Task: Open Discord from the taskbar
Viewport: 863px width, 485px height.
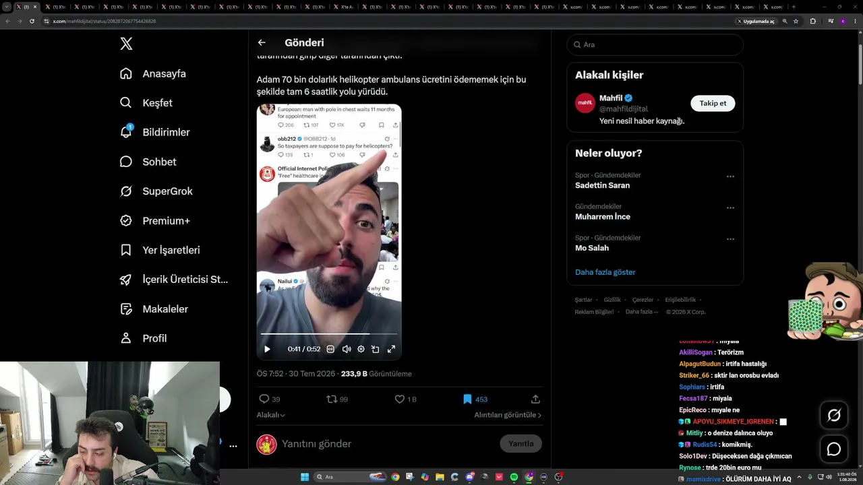Action: click(x=470, y=477)
